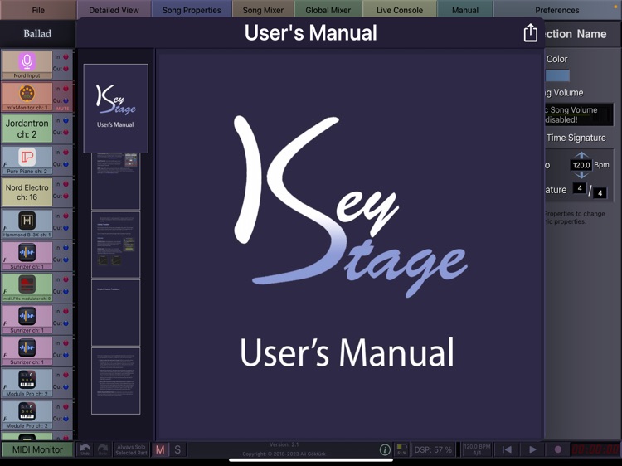The width and height of the screenshot is (622, 466).
Task: Toggle the mfxMonitor Out indicator
Action: click(66, 100)
